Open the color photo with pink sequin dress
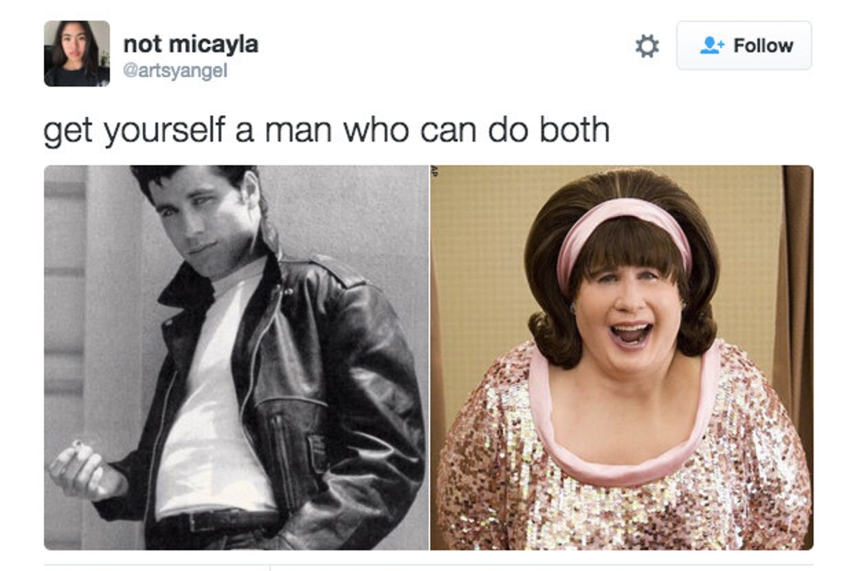Image resolution: width=859 pixels, height=571 pixels. coord(622,357)
